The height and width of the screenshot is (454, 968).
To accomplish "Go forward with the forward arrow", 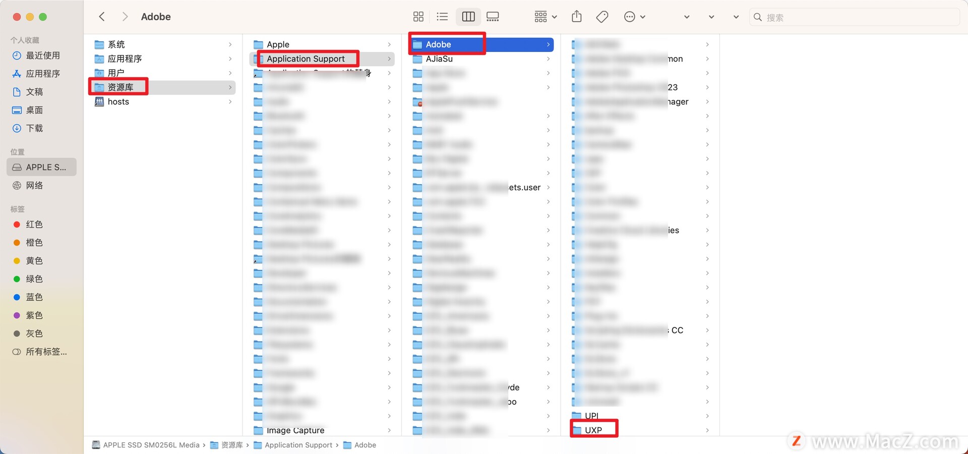I will click(x=125, y=17).
